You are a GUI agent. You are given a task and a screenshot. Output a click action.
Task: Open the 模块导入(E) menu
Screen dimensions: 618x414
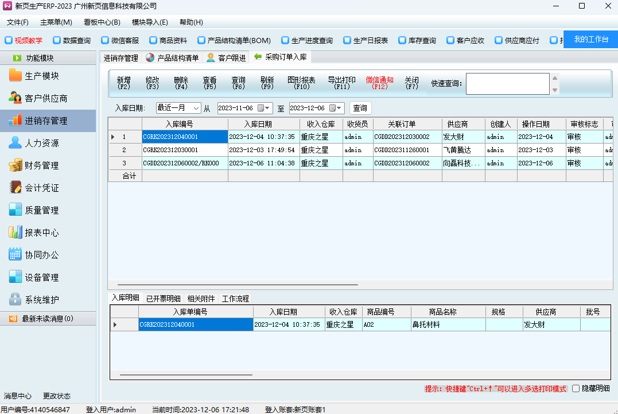click(x=150, y=22)
